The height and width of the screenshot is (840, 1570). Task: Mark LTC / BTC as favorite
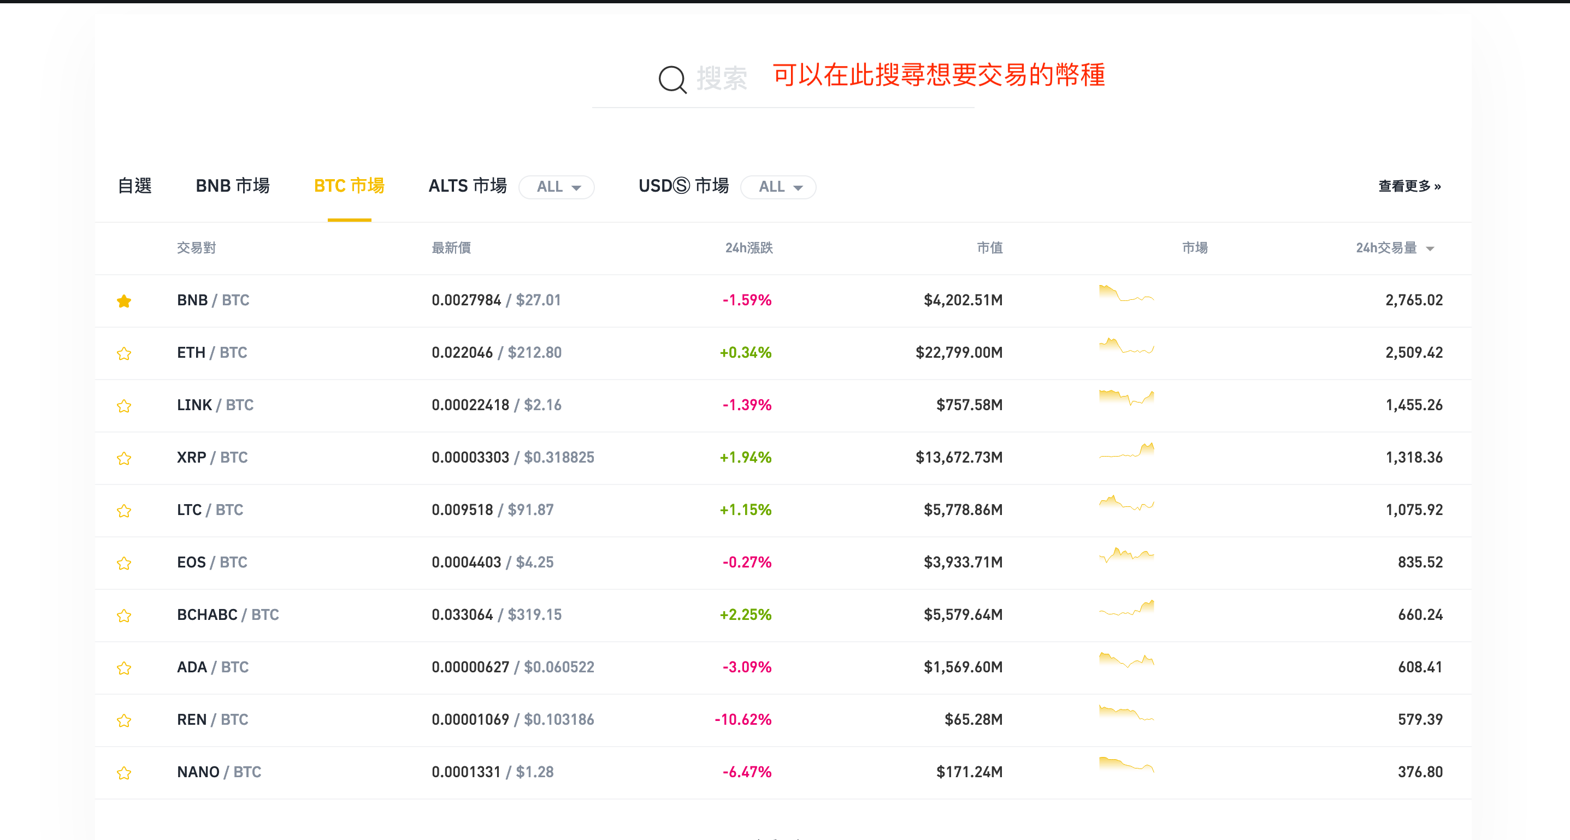tap(125, 511)
